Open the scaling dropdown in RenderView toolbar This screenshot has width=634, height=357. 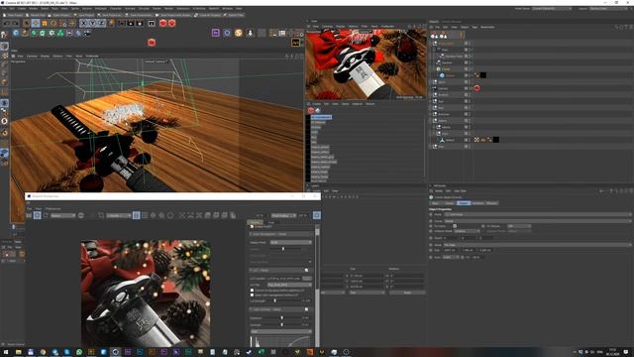(283, 215)
